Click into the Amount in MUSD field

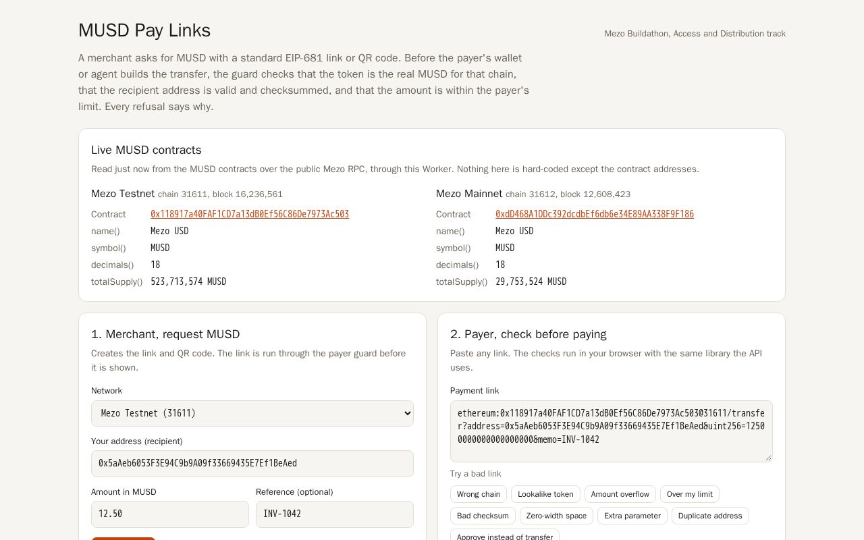tap(170, 514)
